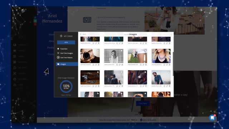Select the vintage camera thumbnail

tap(90, 77)
